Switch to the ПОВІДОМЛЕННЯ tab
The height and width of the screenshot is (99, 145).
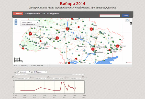[x=32, y=14]
